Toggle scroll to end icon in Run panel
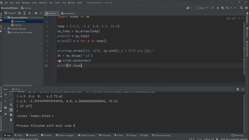This screenshot has width=249, height=140. pyautogui.click(x=11, y=110)
